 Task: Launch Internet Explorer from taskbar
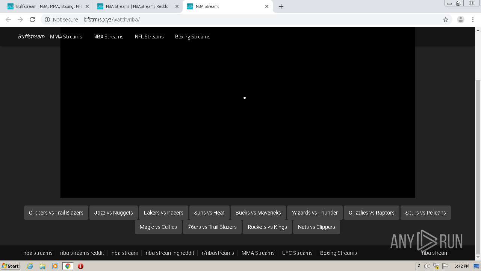(30, 266)
